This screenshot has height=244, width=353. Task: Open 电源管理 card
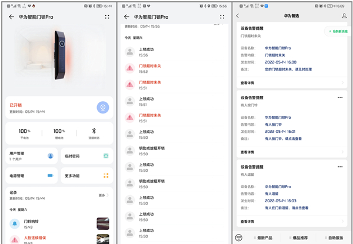pyautogui.click(x=32, y=175)
